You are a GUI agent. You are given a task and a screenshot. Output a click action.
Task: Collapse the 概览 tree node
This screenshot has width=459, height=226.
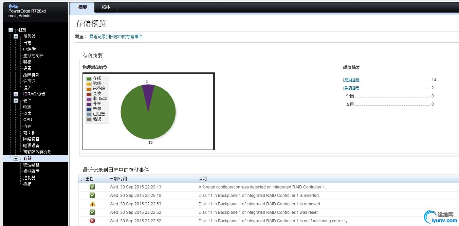[x=11, y=30]
